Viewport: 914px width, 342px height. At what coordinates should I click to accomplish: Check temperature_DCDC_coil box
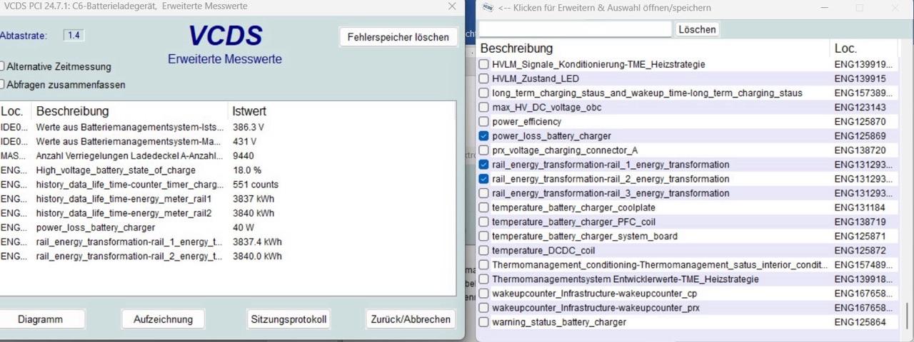[x=484, y=250]
